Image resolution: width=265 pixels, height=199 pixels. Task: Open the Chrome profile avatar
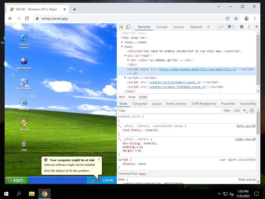click(246, 18)
